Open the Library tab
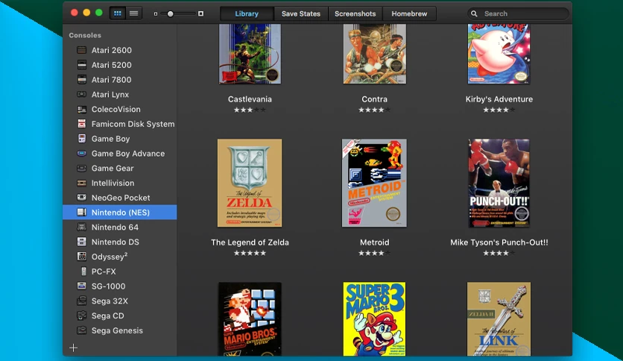Image resolution: width=623 pixels, height=361 pixels. tap(247, 13)
